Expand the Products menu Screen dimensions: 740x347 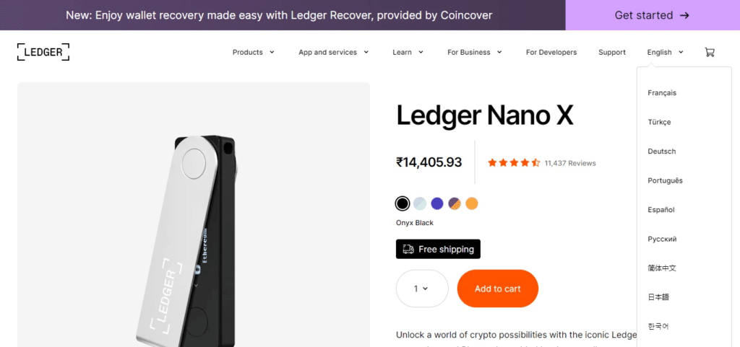pos(253,52)
